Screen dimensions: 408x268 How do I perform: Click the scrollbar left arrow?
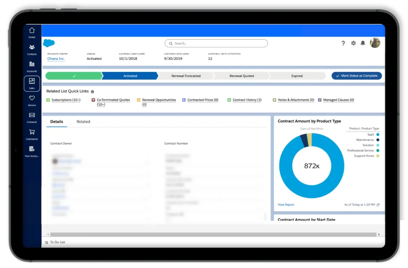[x=48, y=235]
